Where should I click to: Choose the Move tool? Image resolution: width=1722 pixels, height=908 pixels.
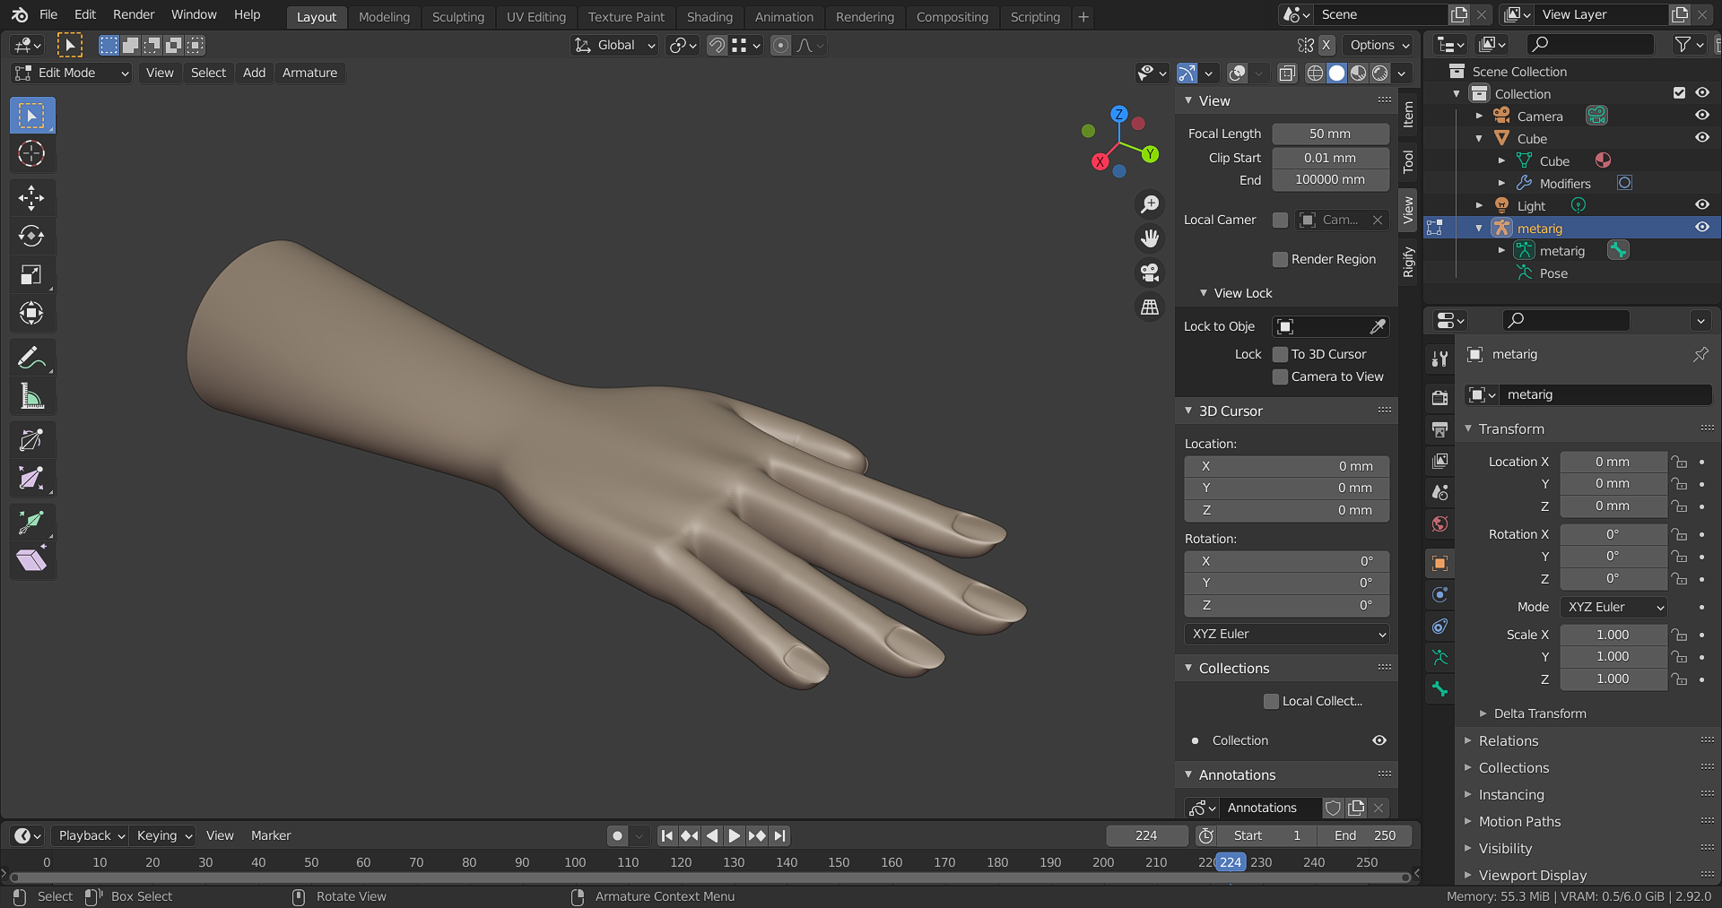coord(32,197)
